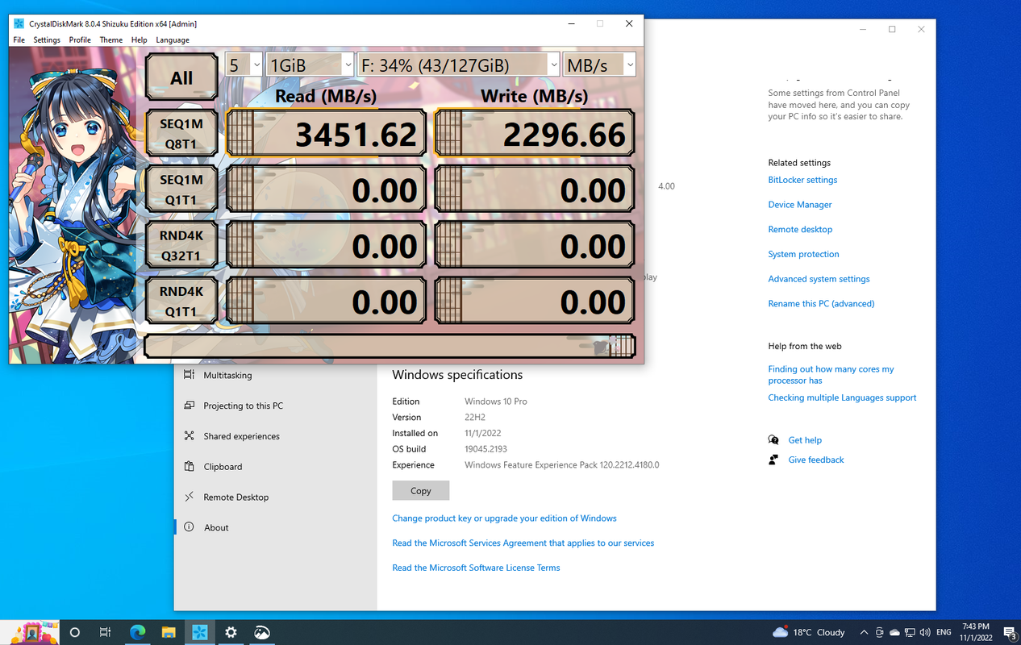
Task: Open Checking multiple Languages support link
Action: (842, 397)
